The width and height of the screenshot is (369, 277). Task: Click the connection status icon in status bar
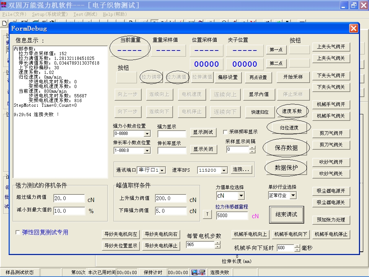(x=198, y=272)
